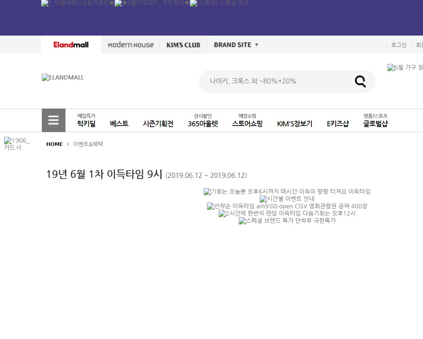The image size is (423, 339).
Task: Open the 글로벌샵 menu
Action: pos(375,123)
